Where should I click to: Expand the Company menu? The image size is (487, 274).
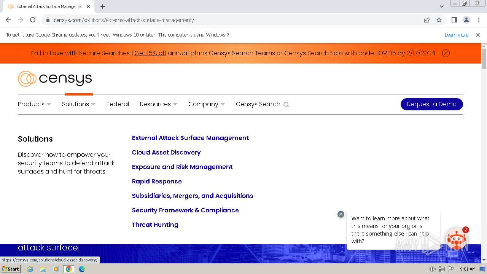[207, 104]
